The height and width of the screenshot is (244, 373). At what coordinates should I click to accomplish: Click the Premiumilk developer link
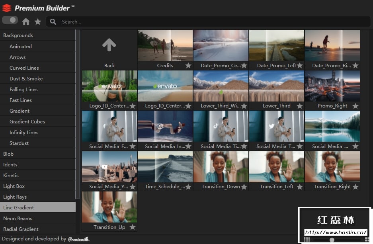pyautogui.click(x=78, y=239)
